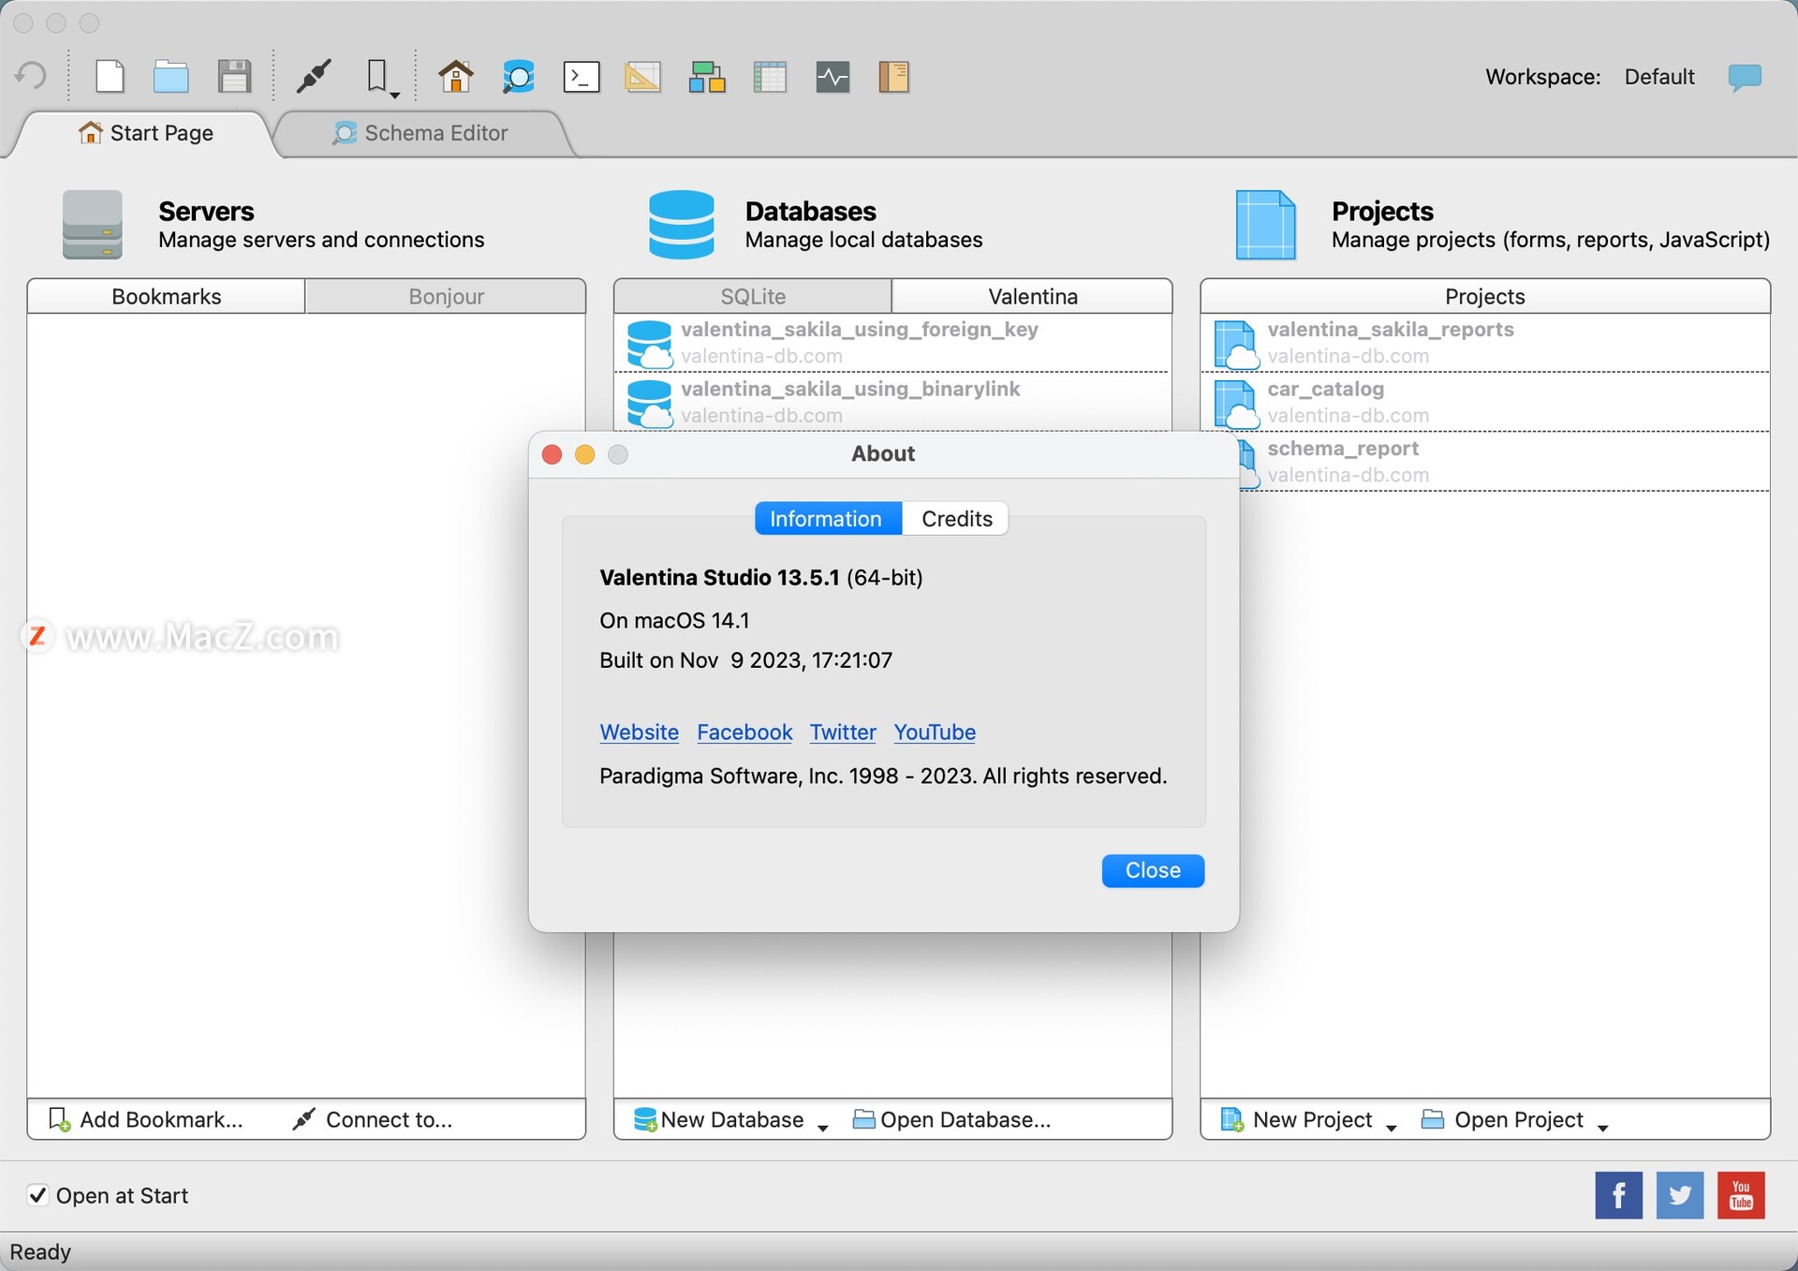Click the Servers section server icon
Screen dimensions: 1798x1271
92,224
